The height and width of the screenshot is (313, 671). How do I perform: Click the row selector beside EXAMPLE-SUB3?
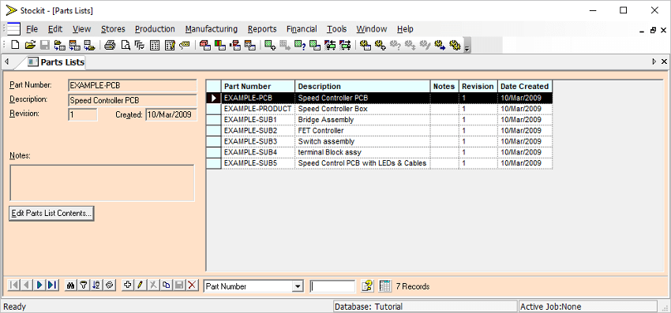pos(214,142)
